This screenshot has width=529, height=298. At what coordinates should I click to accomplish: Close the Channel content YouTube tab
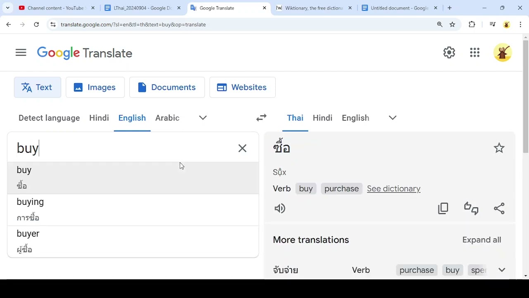click(93, 8)
